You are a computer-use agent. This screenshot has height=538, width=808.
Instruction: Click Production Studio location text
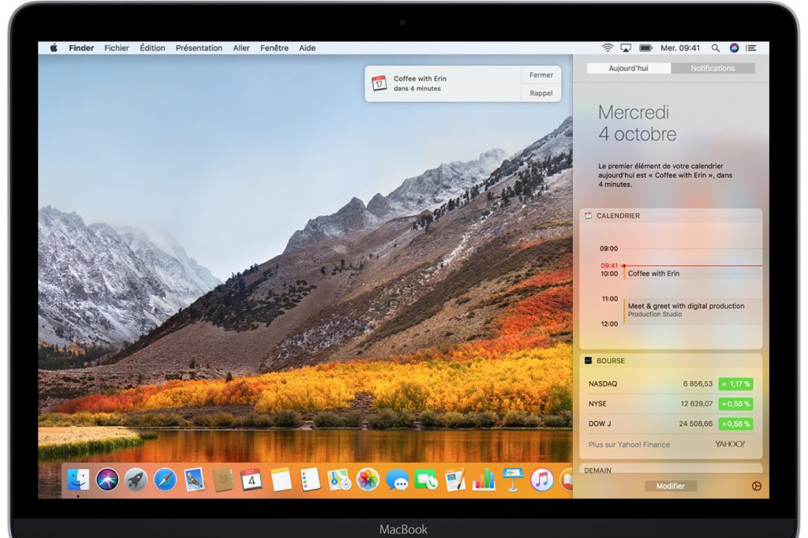tap(654, 314)
